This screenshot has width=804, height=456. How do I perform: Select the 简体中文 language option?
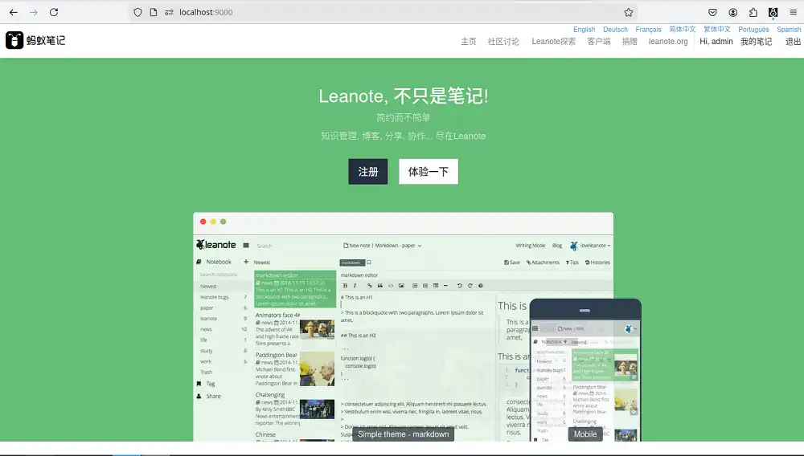click(x=683, y=30)
